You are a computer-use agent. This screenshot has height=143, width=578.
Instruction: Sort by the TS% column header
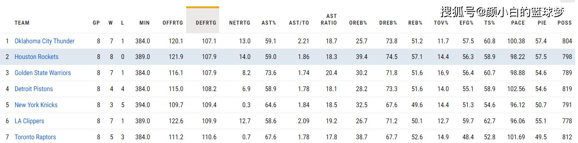[490, 23]
